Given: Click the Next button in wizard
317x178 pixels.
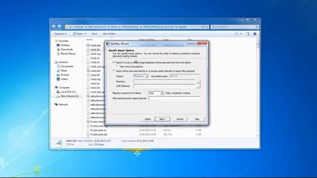Looking at the screenshot, I should point(162,119).
